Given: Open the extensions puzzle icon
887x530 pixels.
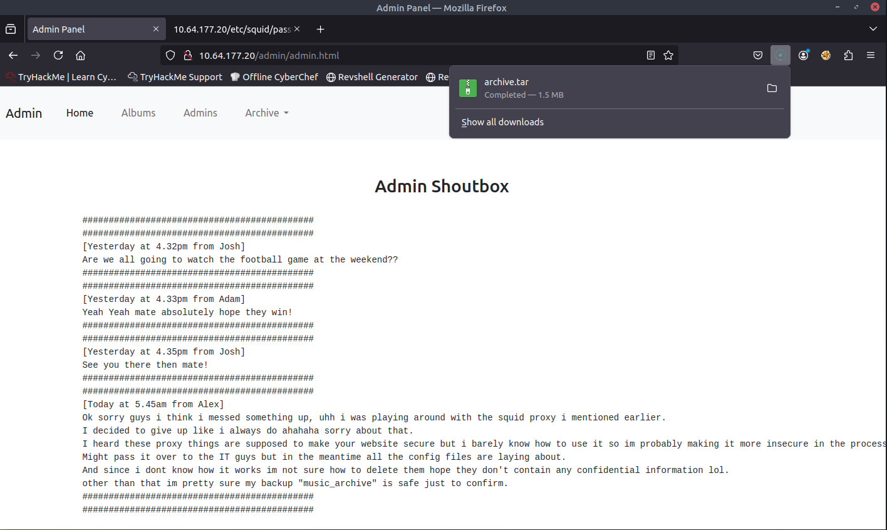Looking at the screenshot, I should pos(848,55).
